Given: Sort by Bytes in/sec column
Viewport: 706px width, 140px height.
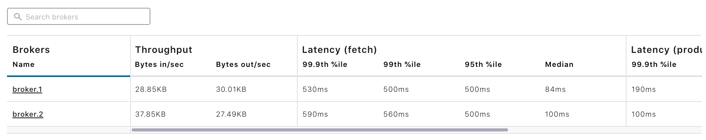Looking at the screenshot, I should [x=159, y=65].
